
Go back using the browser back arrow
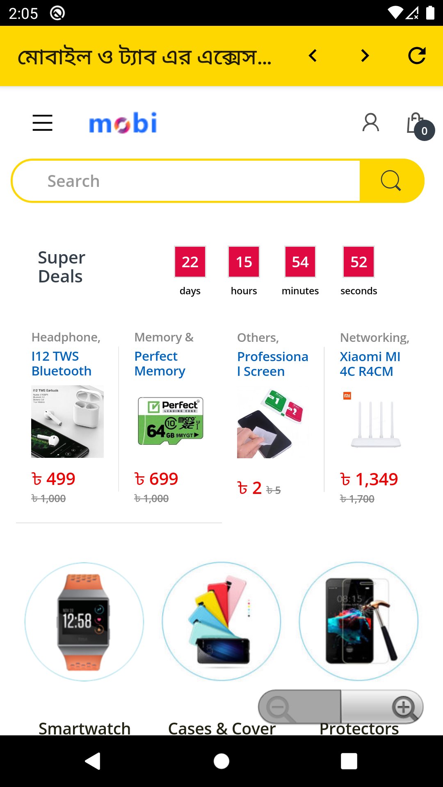pyautogui.click(x=313, y=56)
